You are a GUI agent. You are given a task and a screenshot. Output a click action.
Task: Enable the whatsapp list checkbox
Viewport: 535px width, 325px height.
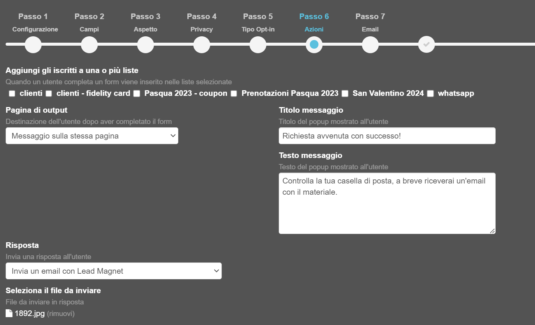[430, 93]
